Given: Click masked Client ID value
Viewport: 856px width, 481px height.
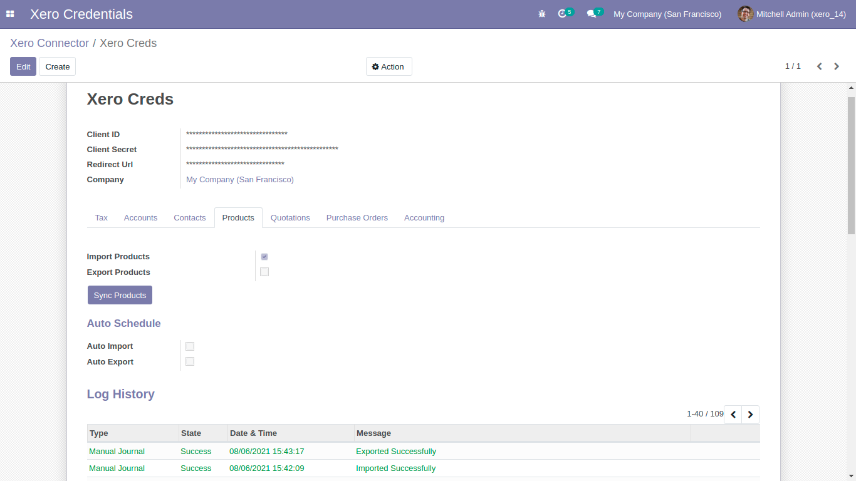Looking at the screenshot, I should 237,134.
